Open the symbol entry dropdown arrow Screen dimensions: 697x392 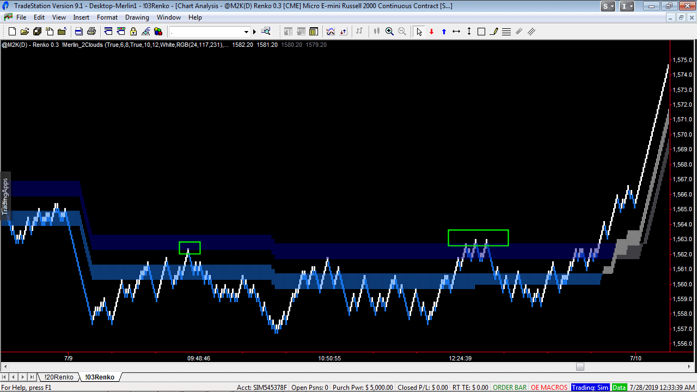coord(246,32)
